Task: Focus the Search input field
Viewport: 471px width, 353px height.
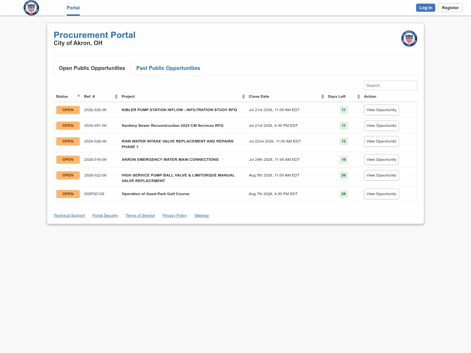Action: coord(391,85)
